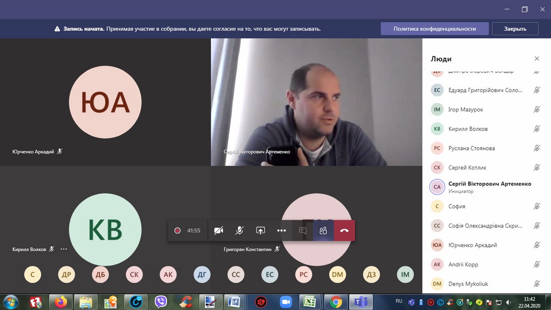This screenshot has height=310, width=551.
Task: Click the ЕС participant bubble in bottom strip
Action: [x=270, y=274]
